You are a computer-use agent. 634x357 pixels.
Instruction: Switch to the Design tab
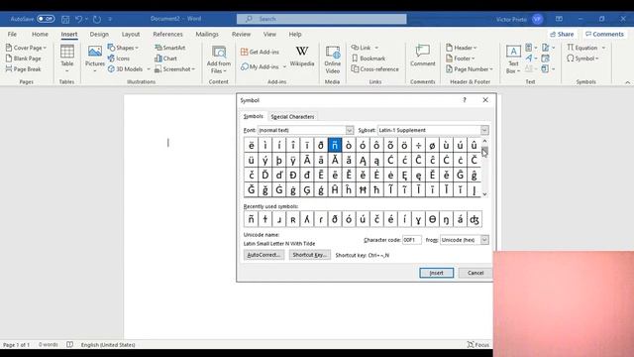[99, 35]
